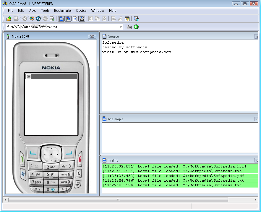Screen dimensions: 261x212
Task: Click the grayed Save disk icon
Action: pos(16,19)
